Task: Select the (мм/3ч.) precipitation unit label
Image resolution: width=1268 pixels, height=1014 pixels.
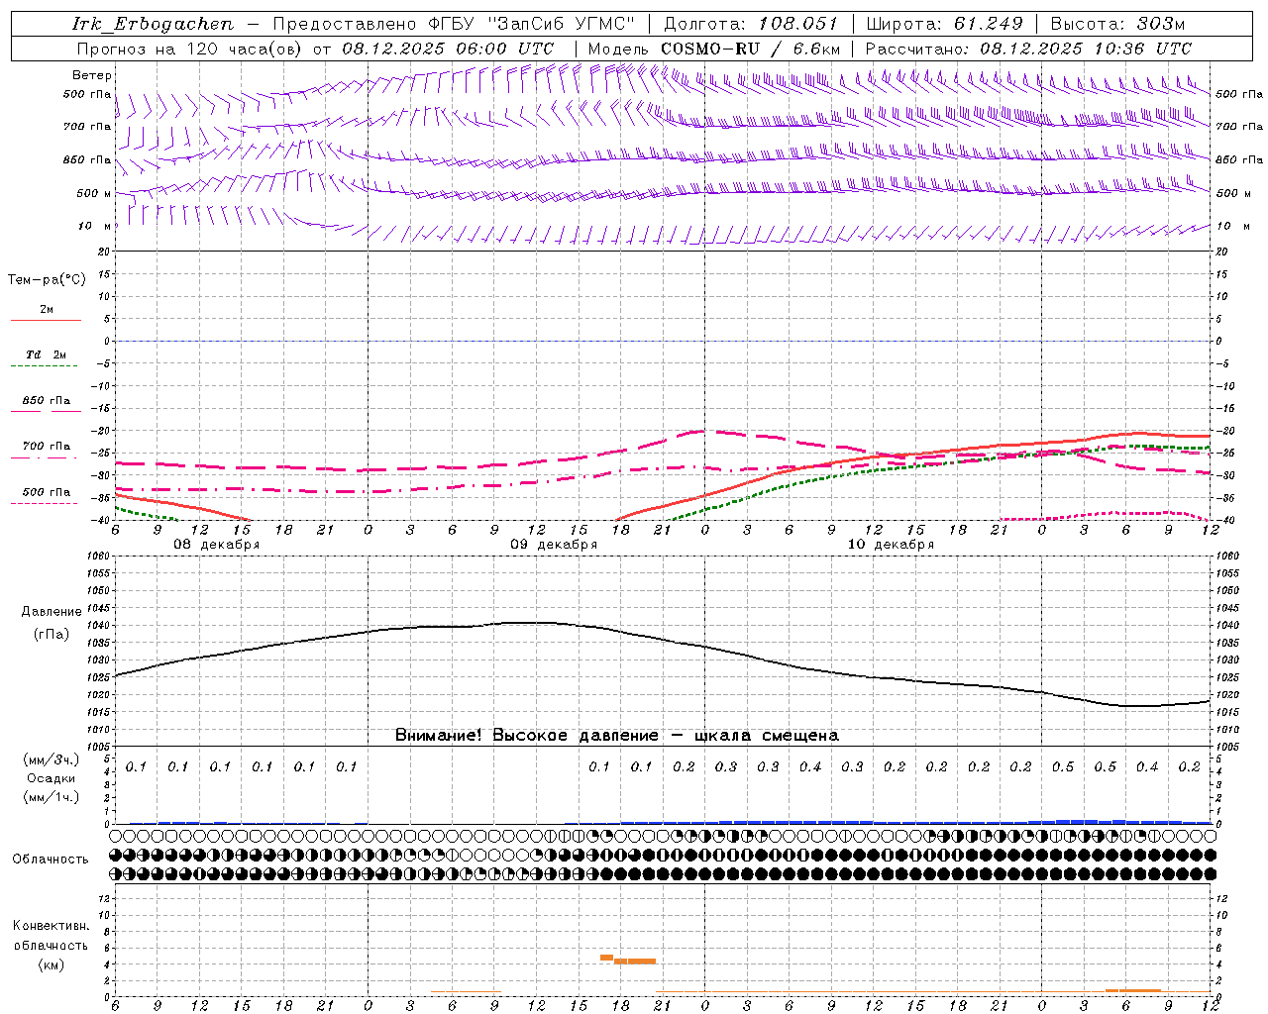Action: [x=52, y=760]
